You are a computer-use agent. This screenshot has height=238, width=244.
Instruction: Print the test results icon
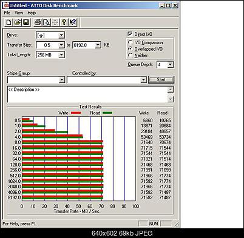pos(38,22)
